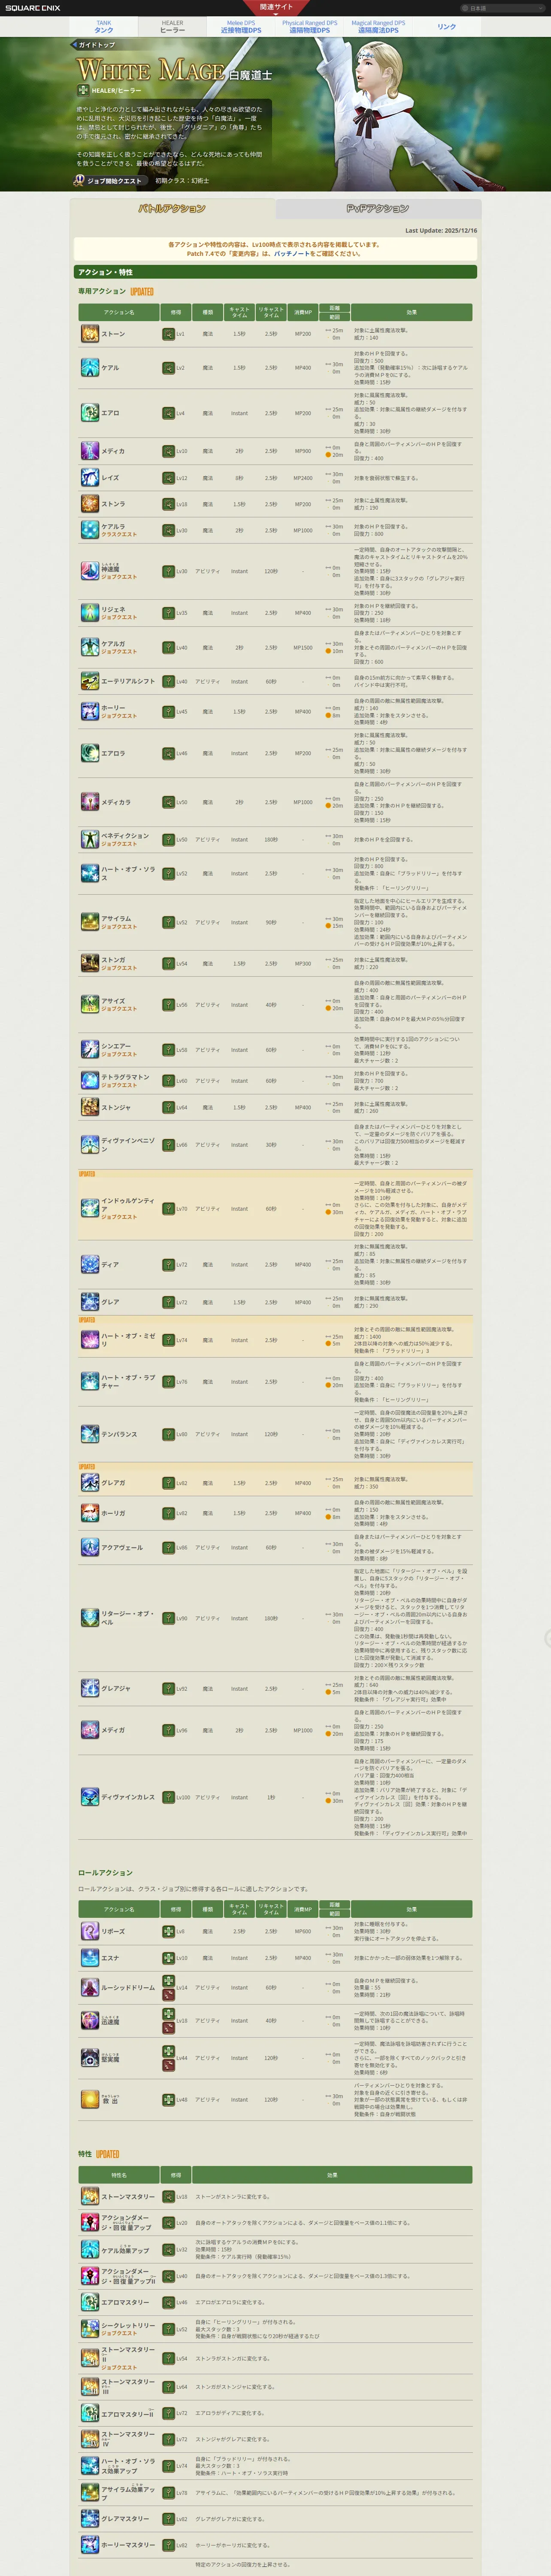Image resolution: width=551 pixels, height=2576 pixels.
Task: Switch to the バトルアクション tab
Action: tap(172, 209)
